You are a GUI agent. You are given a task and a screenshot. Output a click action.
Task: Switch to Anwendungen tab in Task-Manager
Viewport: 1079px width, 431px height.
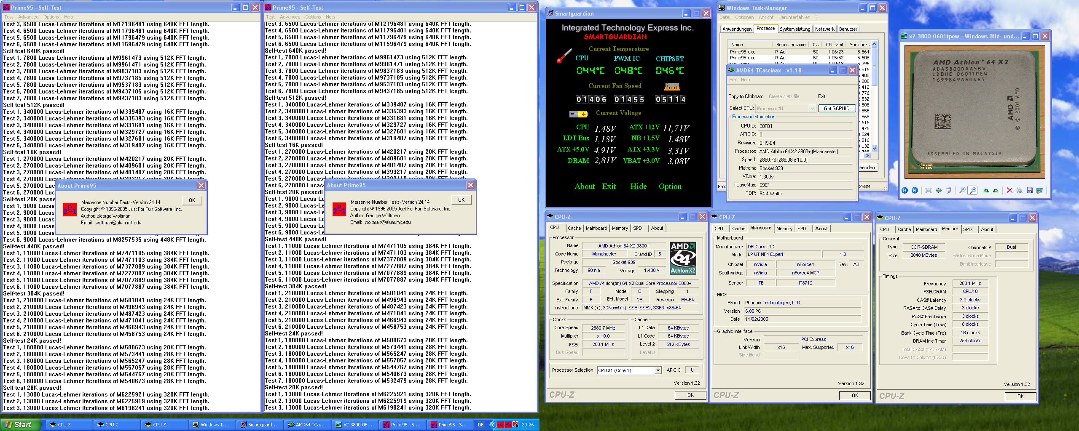coord(737,29)
